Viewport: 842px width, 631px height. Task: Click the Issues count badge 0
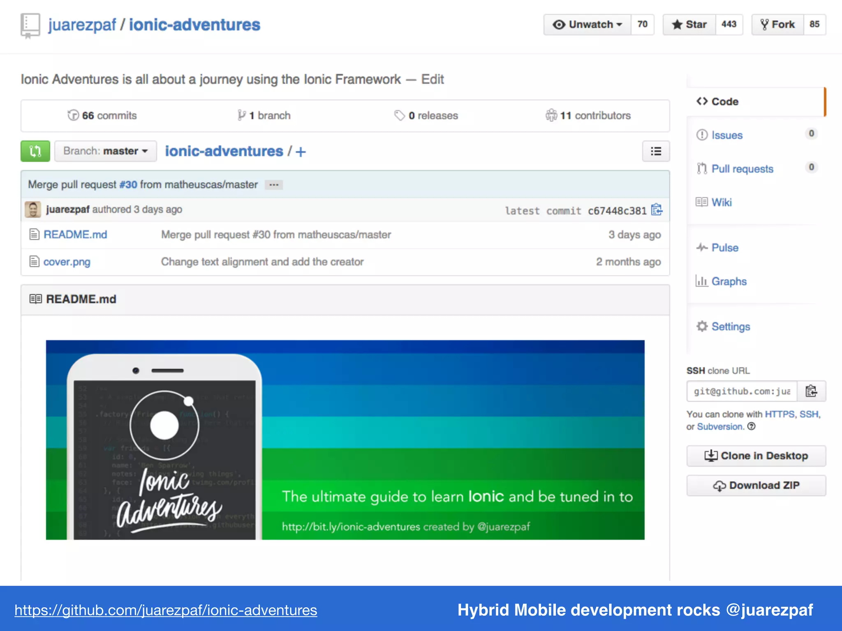click(811, 134)
